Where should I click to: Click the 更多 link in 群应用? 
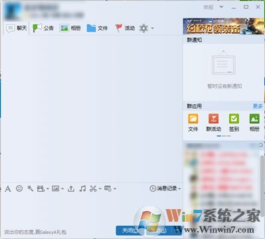tap(258, 106)
